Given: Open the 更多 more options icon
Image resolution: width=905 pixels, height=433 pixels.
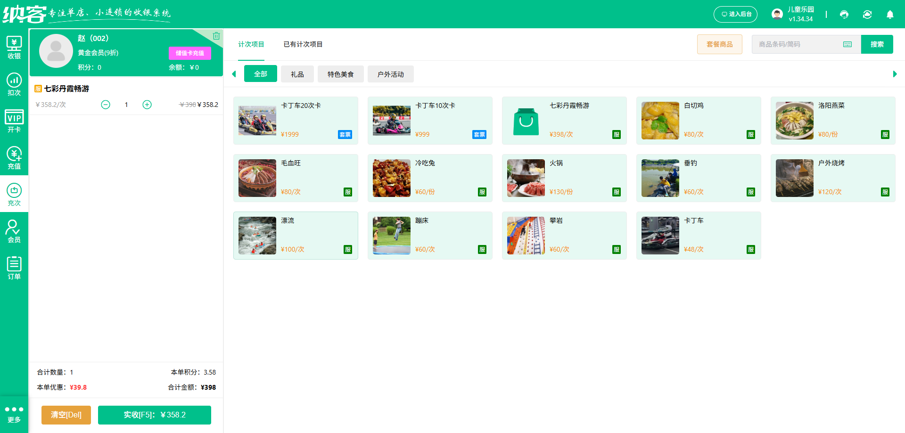Looking at the screenshot, I should click(14, 413).
